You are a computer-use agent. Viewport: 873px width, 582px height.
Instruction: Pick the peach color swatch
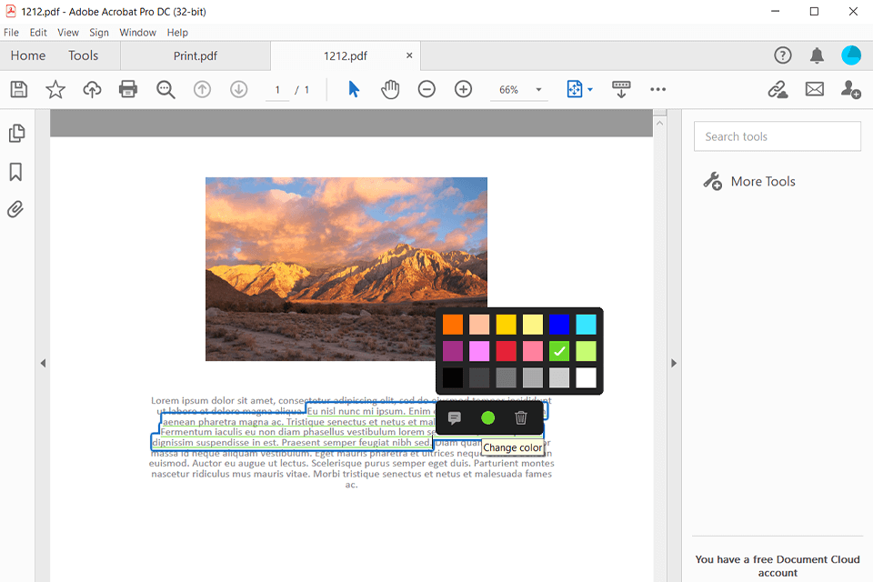tap(479, 324)
